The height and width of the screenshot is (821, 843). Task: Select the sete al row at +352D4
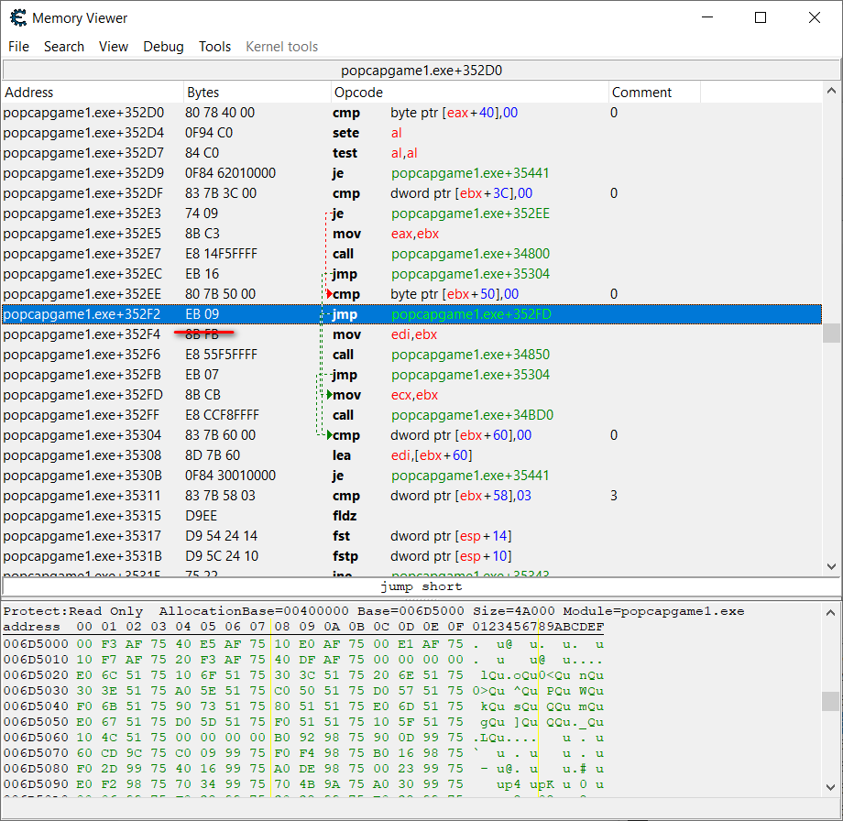coord(411,133)
